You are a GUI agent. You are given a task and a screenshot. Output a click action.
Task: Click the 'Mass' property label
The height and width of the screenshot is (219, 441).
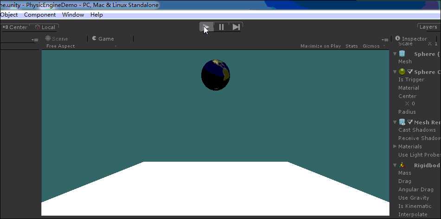click(x=405, y=173)
